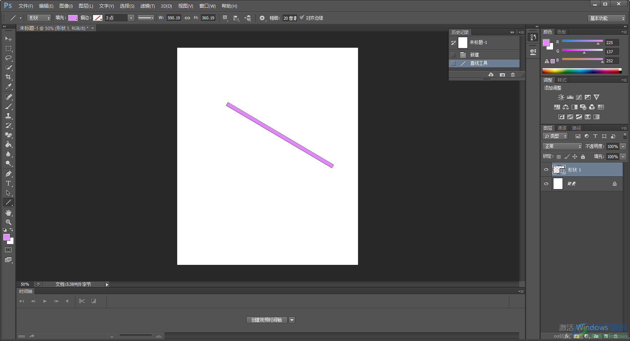This screenshot has width=630, height=341.
Task: Select the Paint Bucket tool
Action: pyautogui.click(x=8, y=144)
